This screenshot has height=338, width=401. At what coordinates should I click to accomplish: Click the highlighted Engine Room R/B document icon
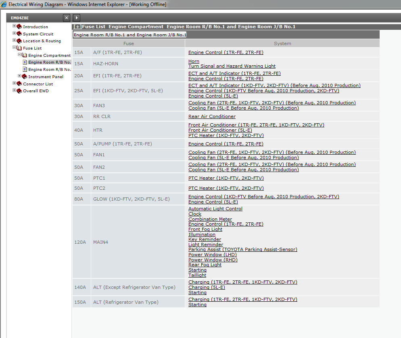(25, 62)
